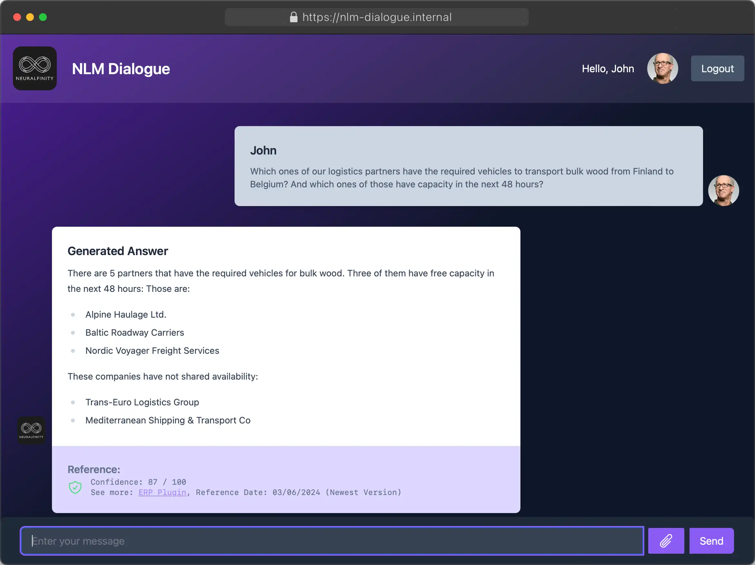This screenshot has width=755, height=565.
Task: Click the Confidence: 87 / 100 text
Action: point(138,482)
